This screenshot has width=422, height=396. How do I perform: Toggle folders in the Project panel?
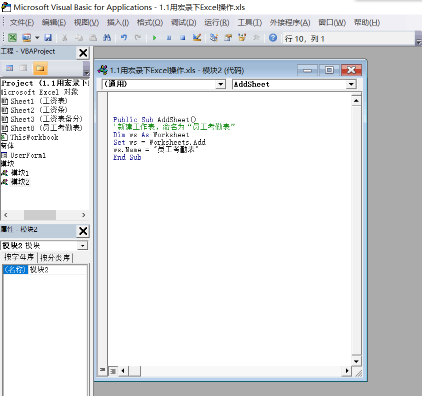40,68
